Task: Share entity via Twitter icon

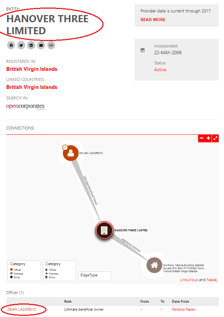Action: (x=21, y=45)
